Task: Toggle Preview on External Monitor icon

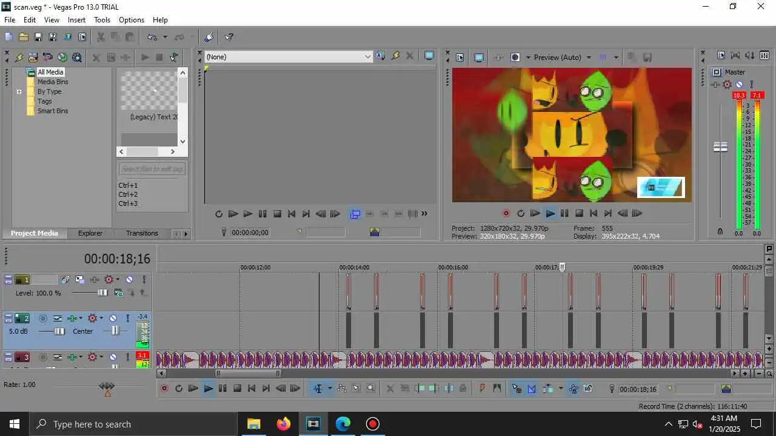Action: [479, 58]
